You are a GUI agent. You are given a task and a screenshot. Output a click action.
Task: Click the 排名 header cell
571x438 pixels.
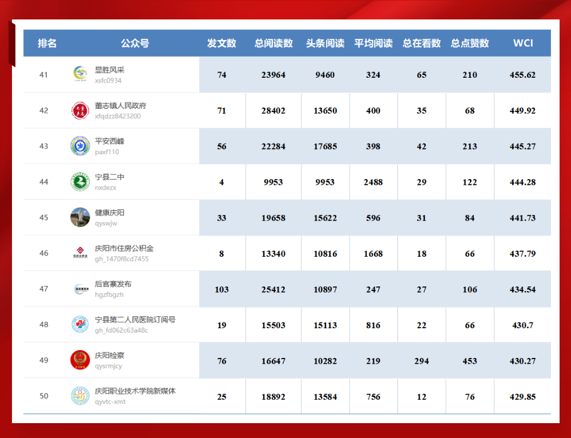(47, 43)
